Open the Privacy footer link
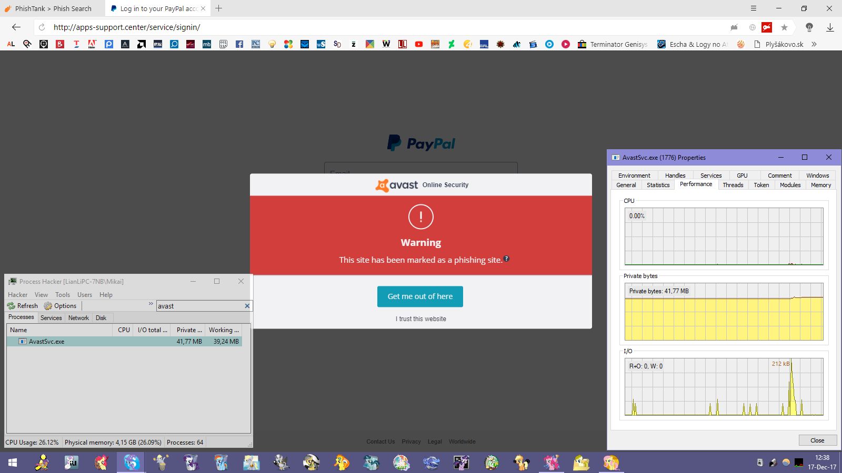 click(411, 442)
